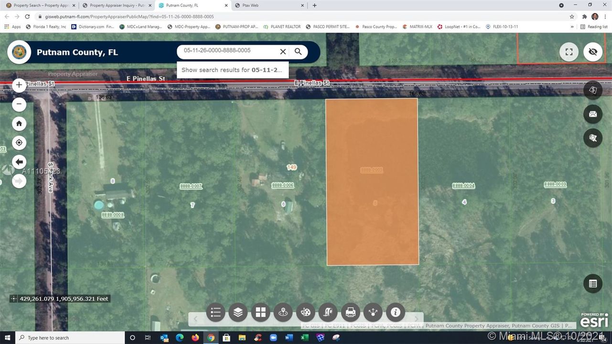Click parcel label 8888-0008
The height and width of the screenshot is (344, 612).
point(113,215)
